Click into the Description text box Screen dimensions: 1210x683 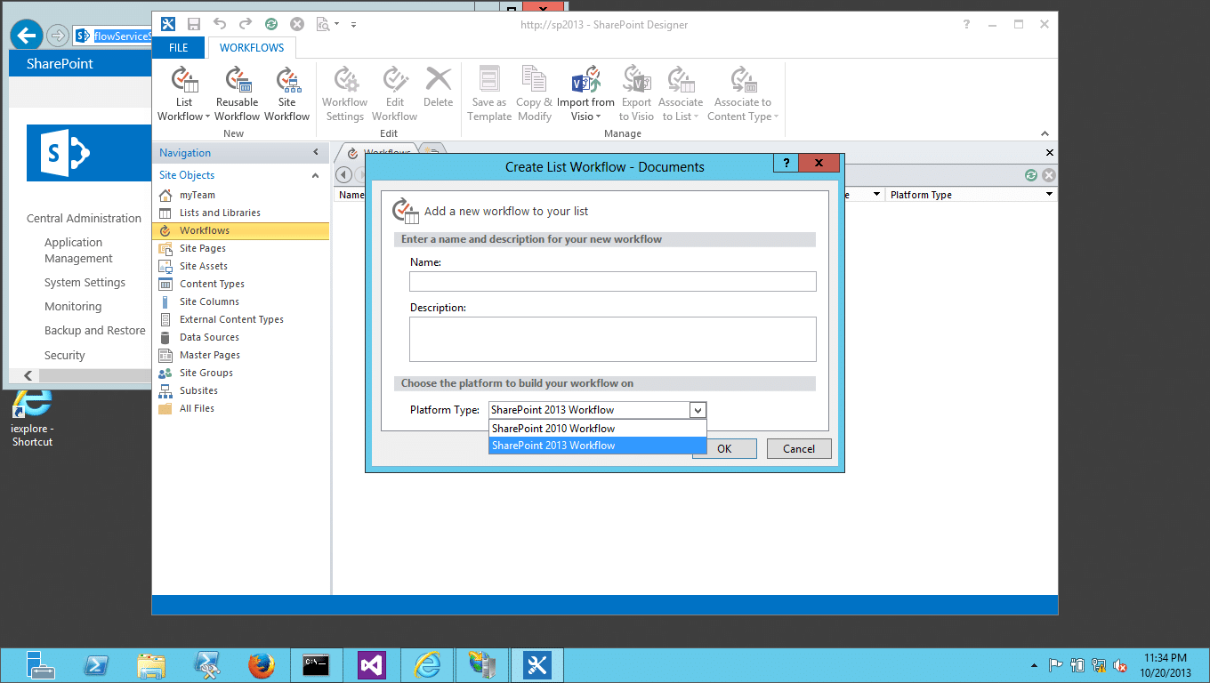[x=613, y=339]
